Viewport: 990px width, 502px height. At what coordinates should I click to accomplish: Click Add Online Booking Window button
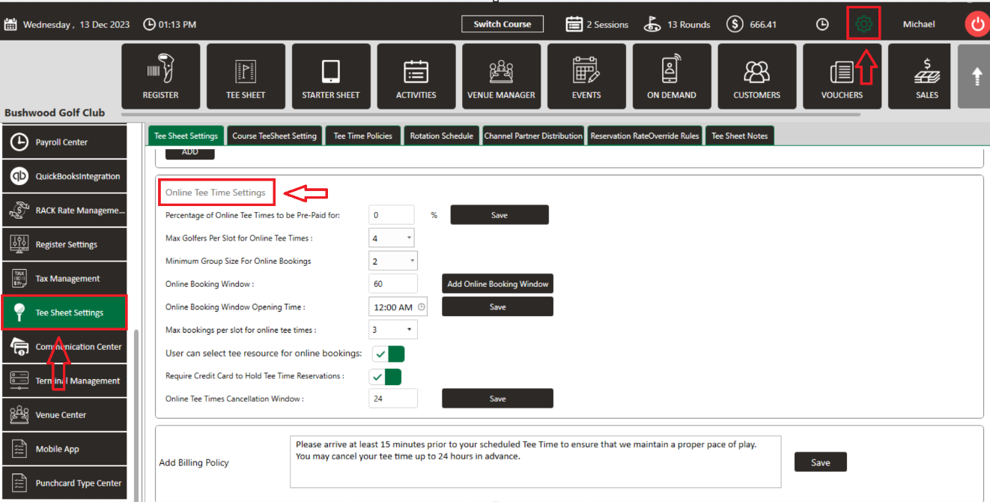(497, 284)
